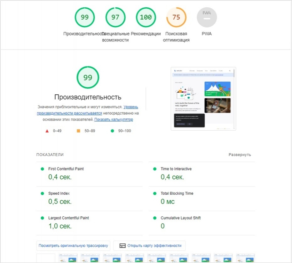Click the Cumulative Layout Shift metric
This screenshot has width=292, height=263.
pyautogui.click(x=180, y=218)
